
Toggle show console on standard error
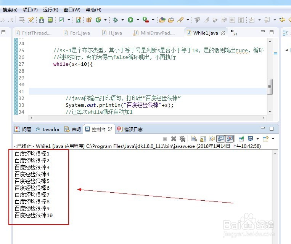tap(229, 139)
